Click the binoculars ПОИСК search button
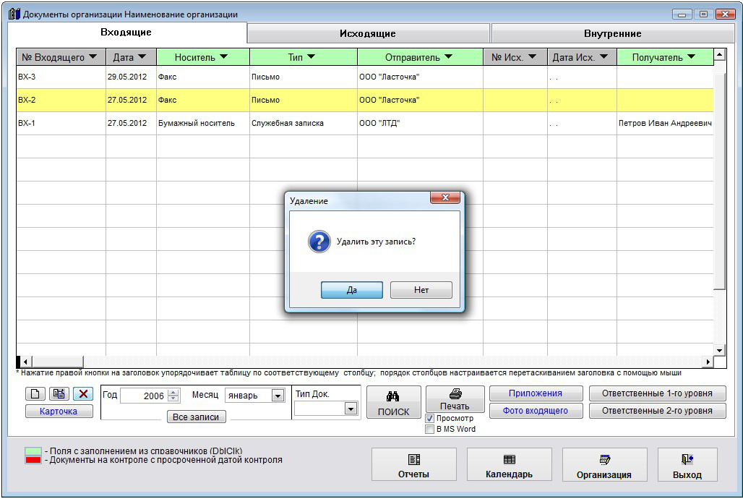 (393, 404)
